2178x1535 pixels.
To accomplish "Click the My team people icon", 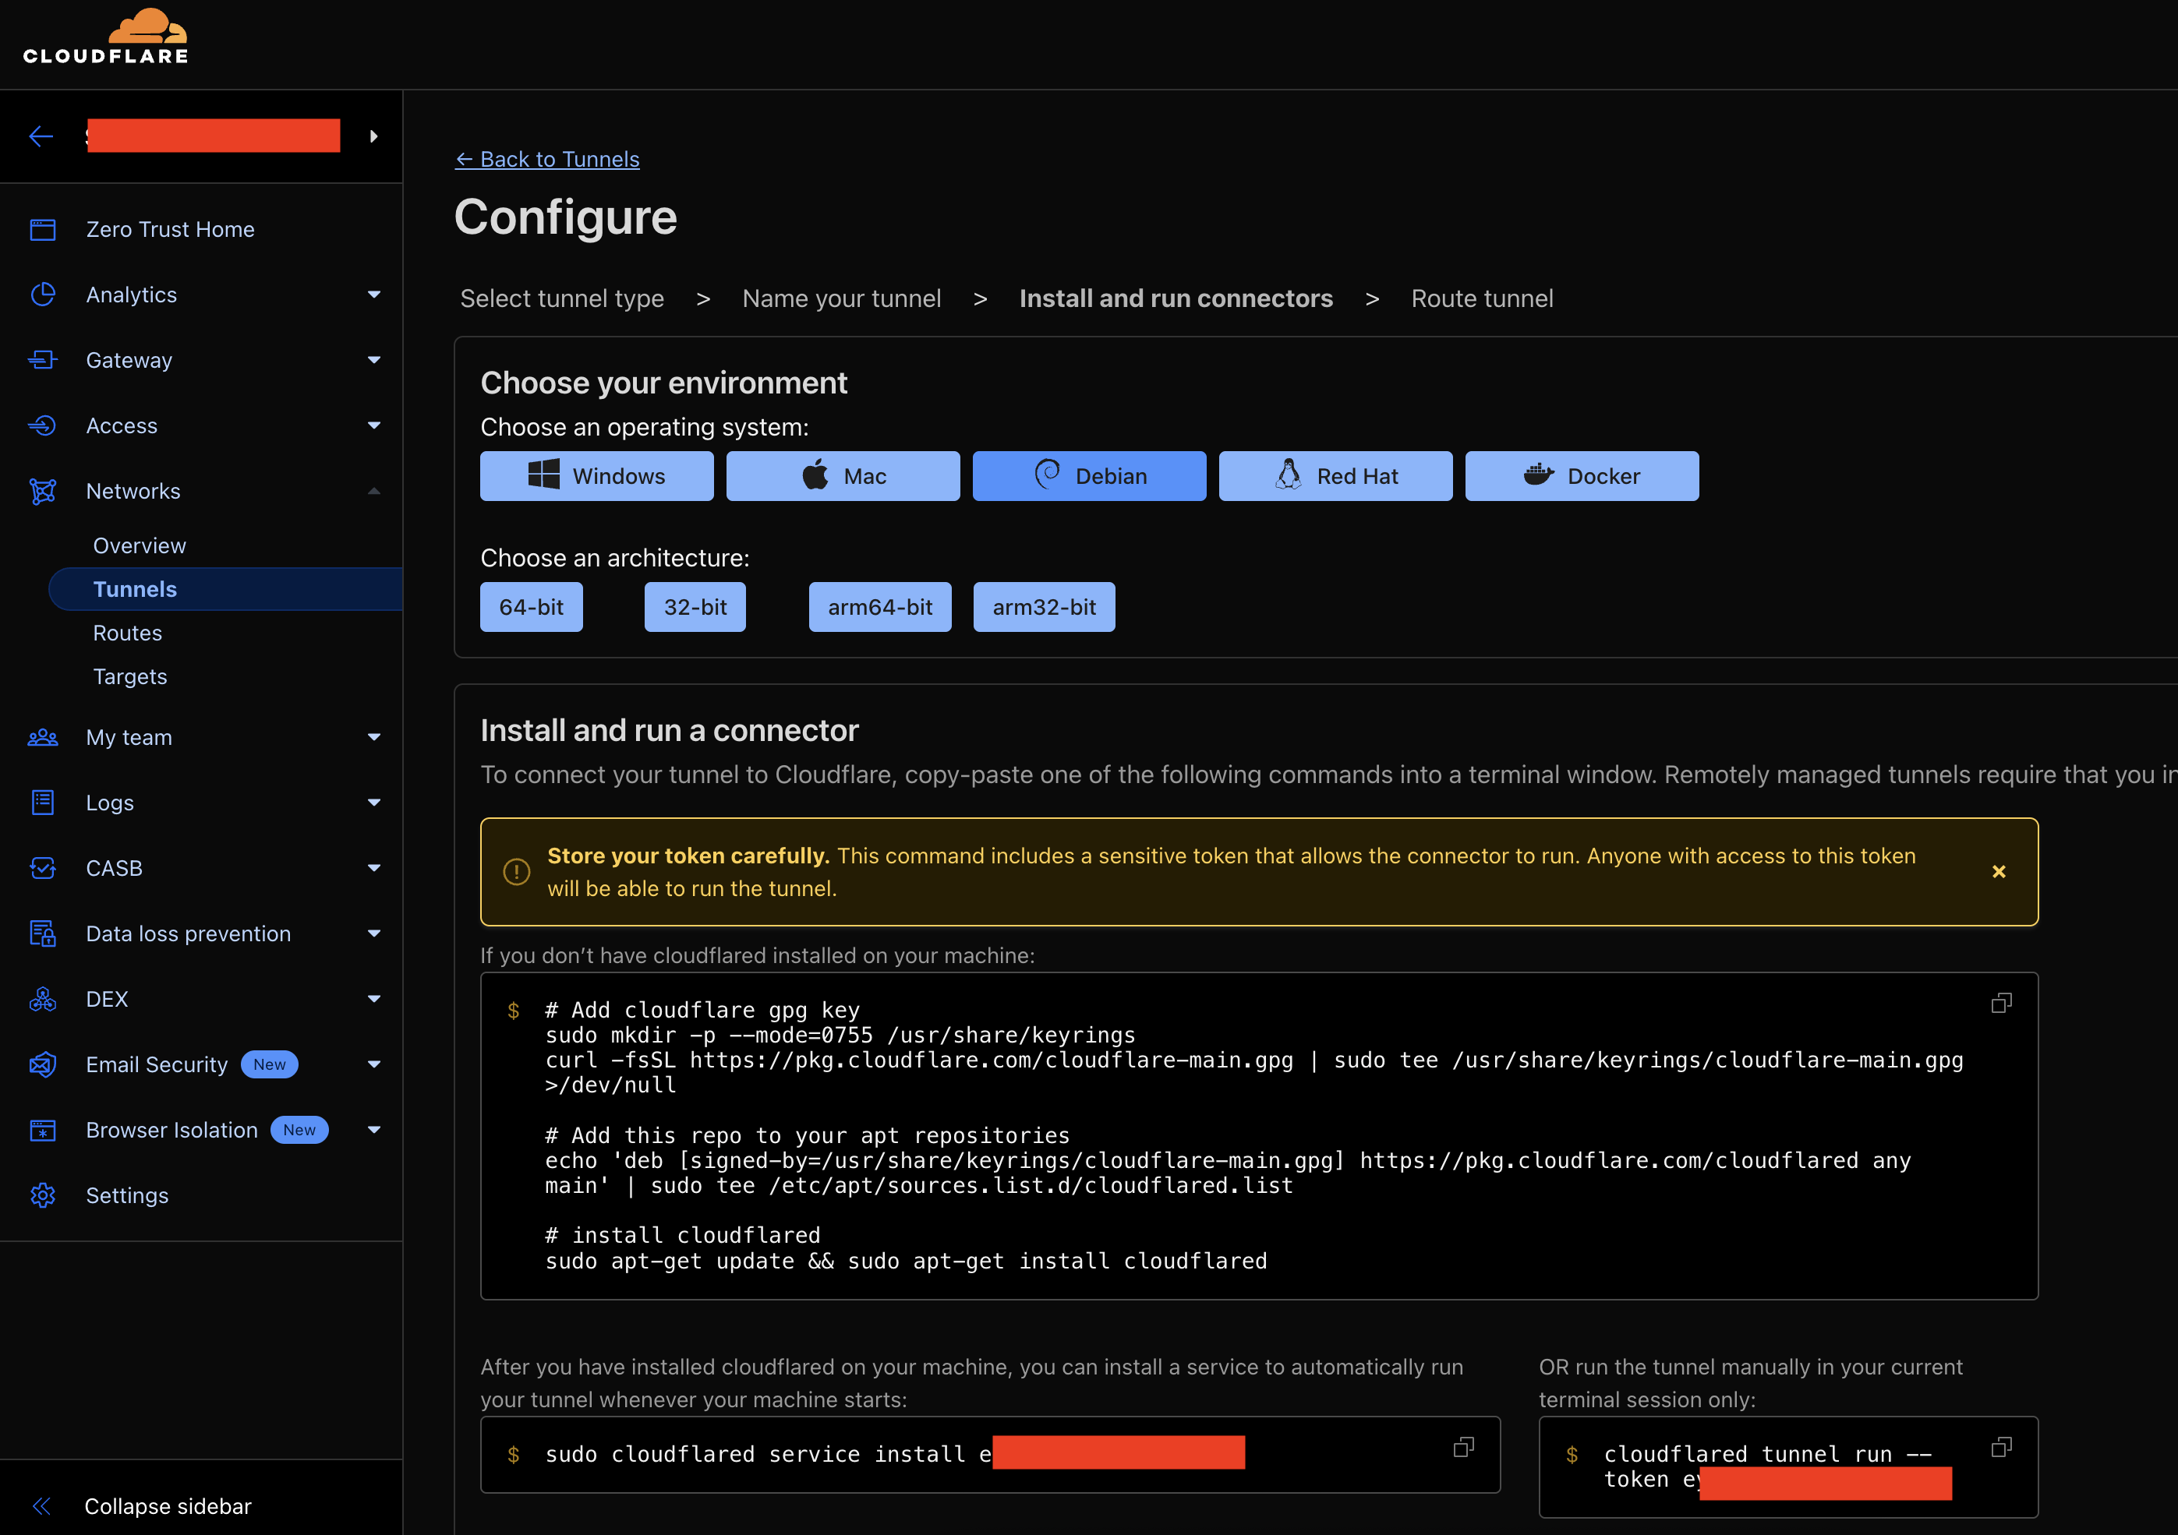I will click(43, 738).
